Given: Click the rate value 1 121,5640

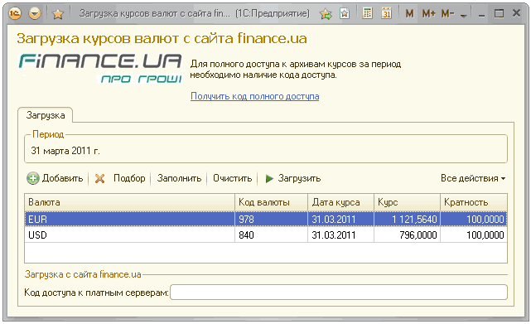Looking at the screenshot, I should pos(407,220).
